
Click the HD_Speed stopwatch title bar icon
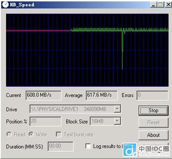click(5, 5)
